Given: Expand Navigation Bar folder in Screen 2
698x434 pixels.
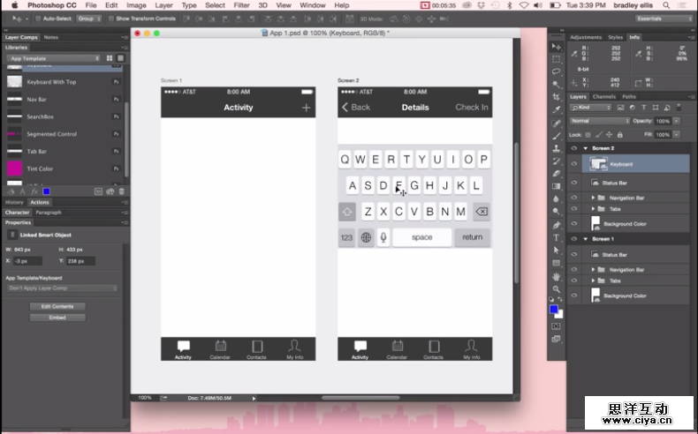Looking at the screenshot, I should (x=593, y=198).
